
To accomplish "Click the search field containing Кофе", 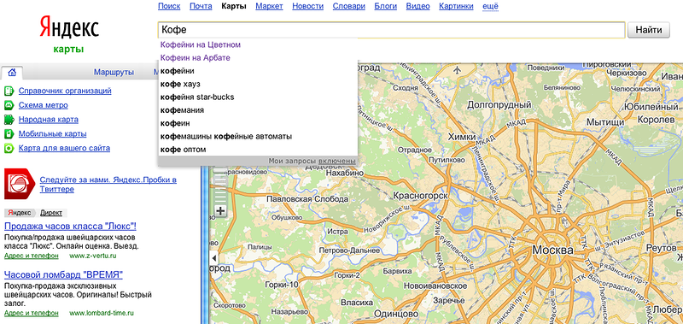I will 391,30.
